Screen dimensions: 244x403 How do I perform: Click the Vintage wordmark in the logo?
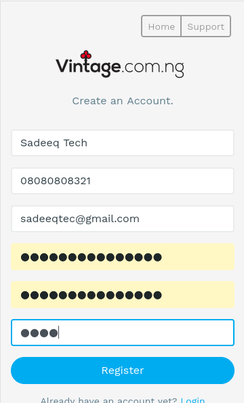click(88, 66)
